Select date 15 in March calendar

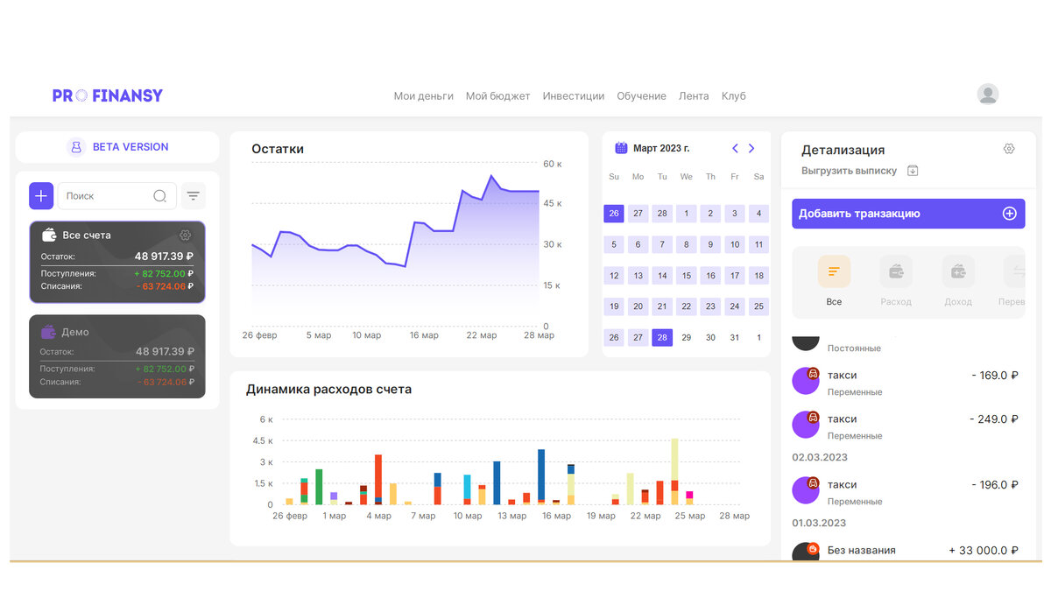point(687,275)
